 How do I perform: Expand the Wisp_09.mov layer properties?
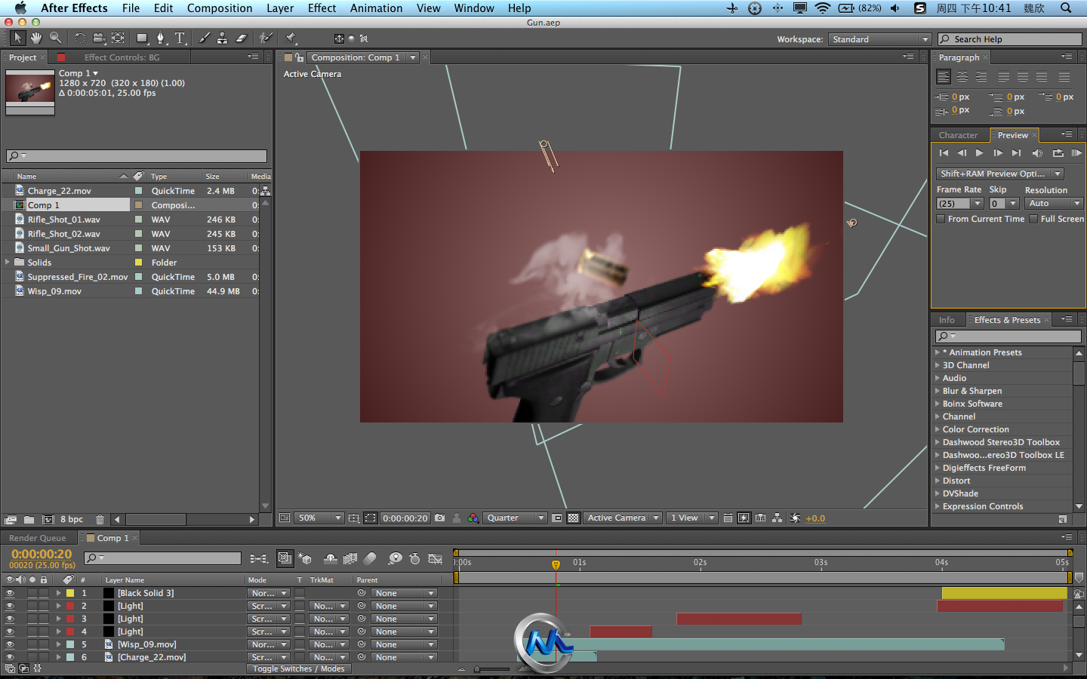58,644
